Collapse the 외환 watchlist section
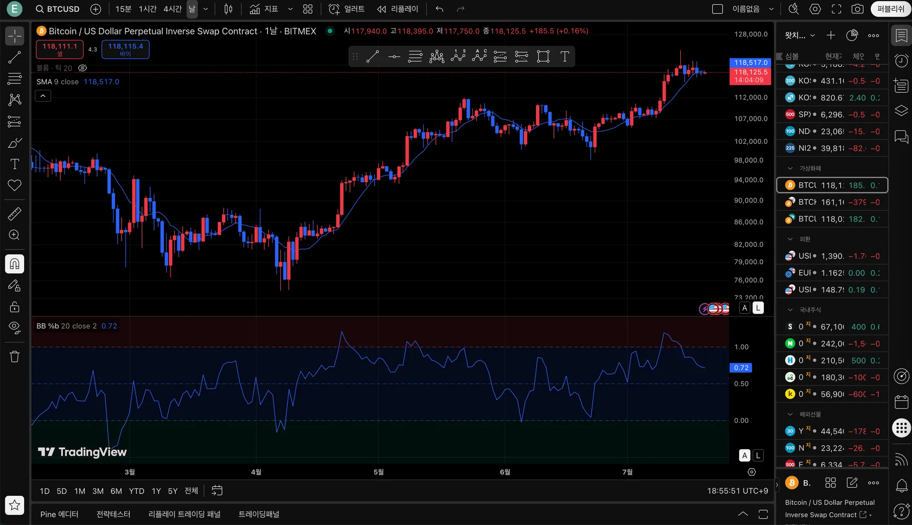This screenshot has height=525, width=912. click(x=790, y=239)
